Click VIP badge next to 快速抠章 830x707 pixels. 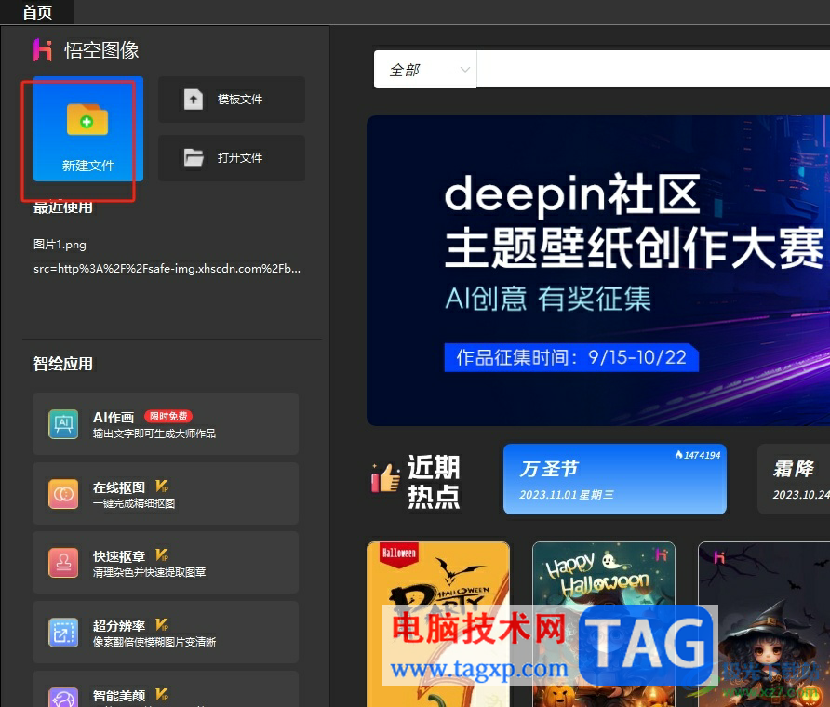(x=162, y=555)
